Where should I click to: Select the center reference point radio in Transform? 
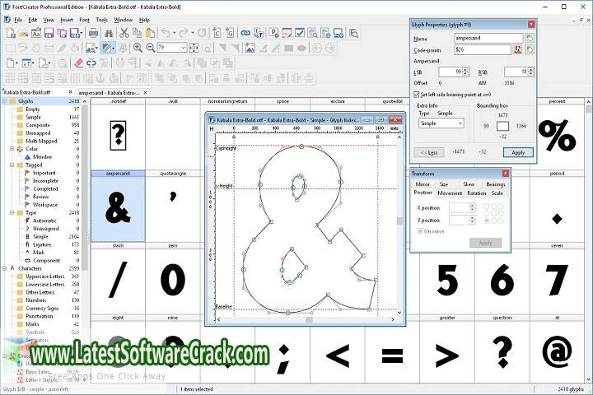pyautogui.click(x=494, y=213)
